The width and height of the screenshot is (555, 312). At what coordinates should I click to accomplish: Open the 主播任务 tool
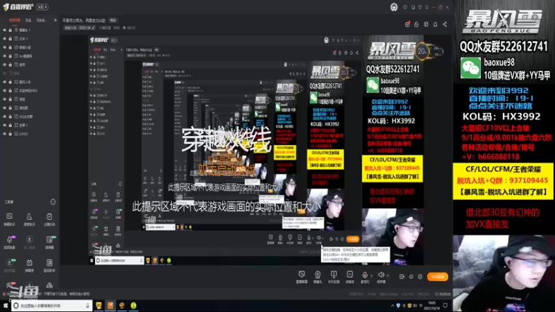(49, 219)
